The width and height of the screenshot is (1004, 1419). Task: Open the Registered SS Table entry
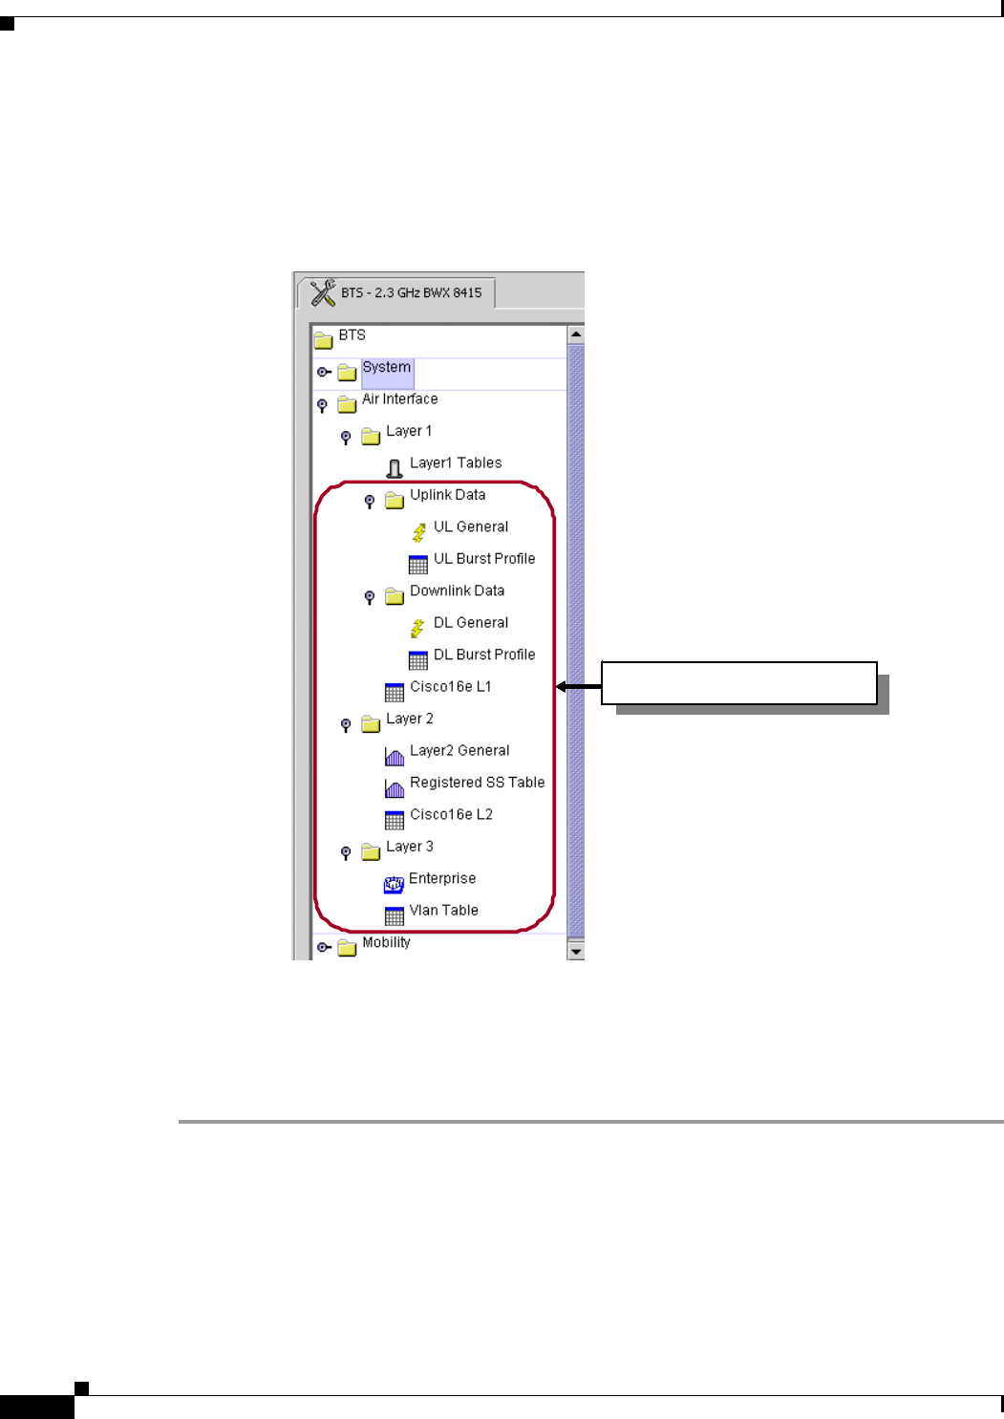coord(478,782)
